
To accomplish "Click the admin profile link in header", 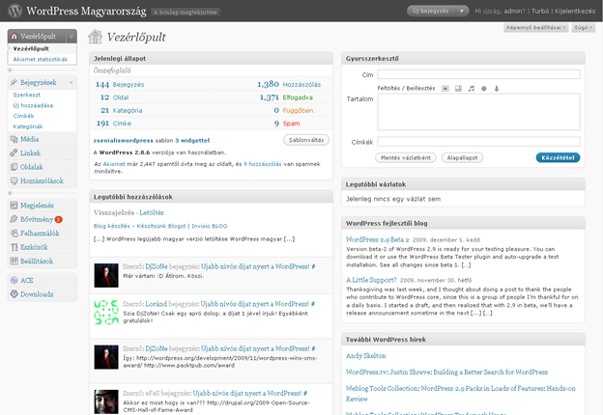I will [513, 12].
